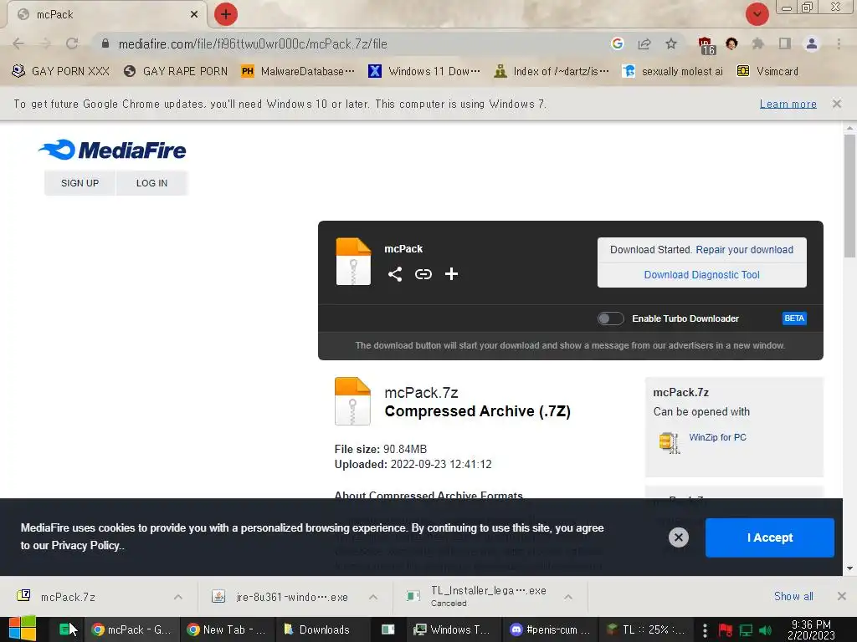Image resolution: width=857 pixels, height=642 pixels.
Task: Dismiss the Windows 7 update notice
Action: [837, 103]
